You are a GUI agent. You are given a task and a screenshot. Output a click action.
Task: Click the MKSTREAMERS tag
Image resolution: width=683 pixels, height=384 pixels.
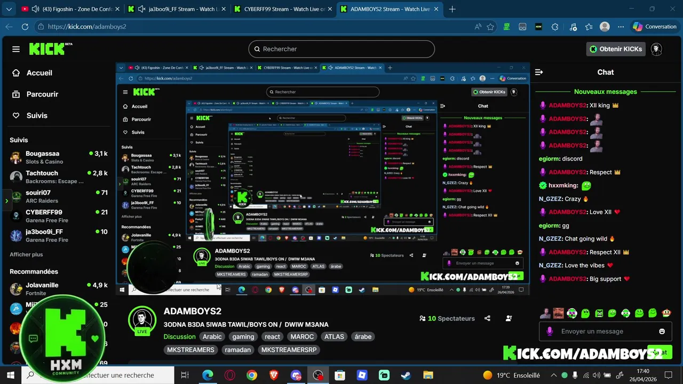coord(190,350)
